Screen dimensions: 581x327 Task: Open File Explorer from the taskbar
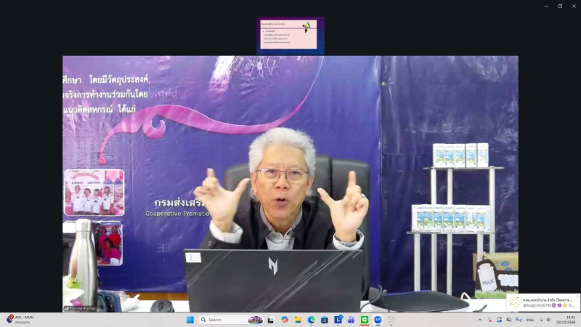[x=298, y=320]
